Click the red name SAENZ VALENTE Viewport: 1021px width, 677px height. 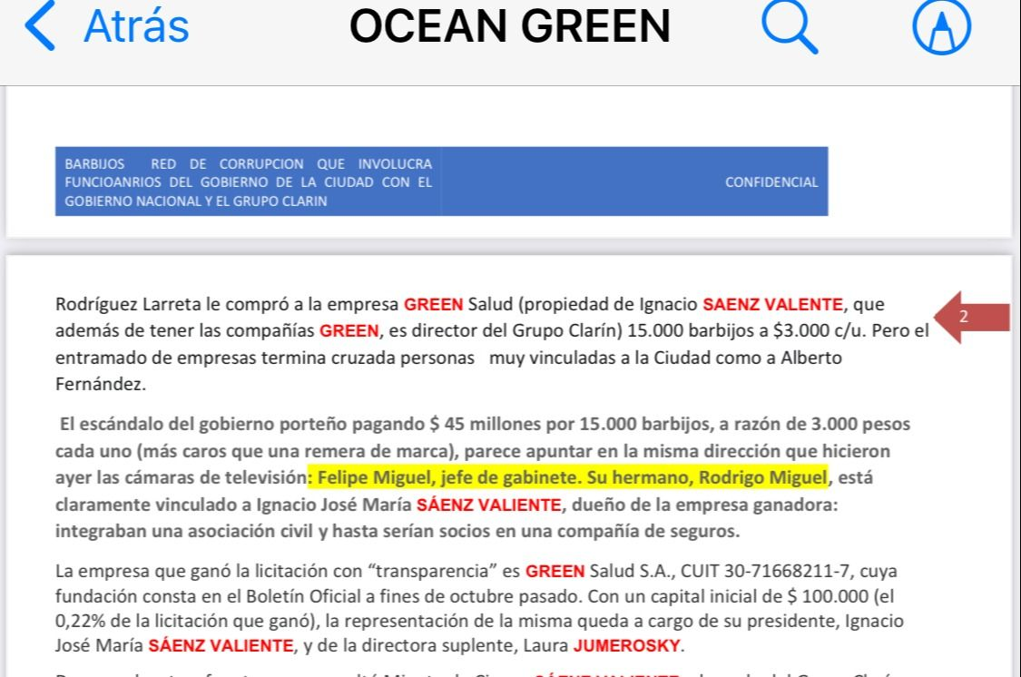[x=772, y=304]
